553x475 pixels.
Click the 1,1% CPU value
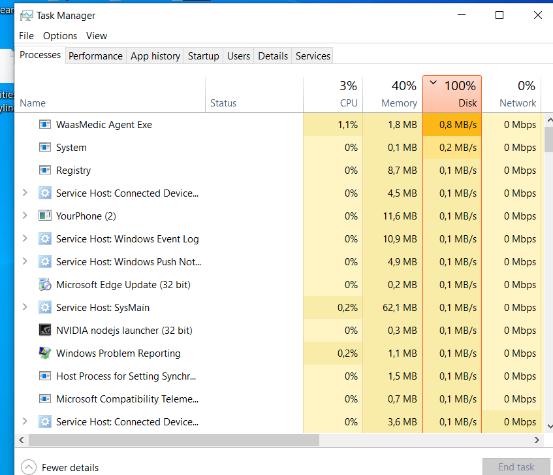347,125
